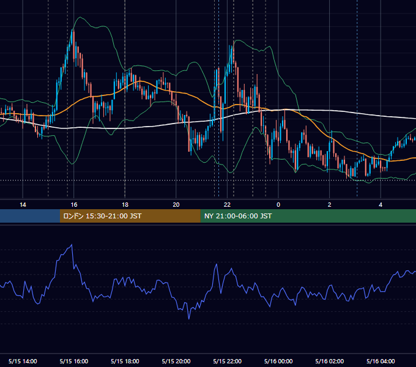
Task: Click the 5/16 02:00 time label
Action: 330,361
